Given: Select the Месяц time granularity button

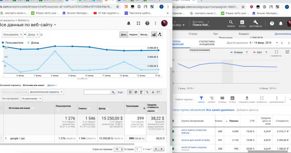Looking at the screenshot, I should (x=144, y=35).
